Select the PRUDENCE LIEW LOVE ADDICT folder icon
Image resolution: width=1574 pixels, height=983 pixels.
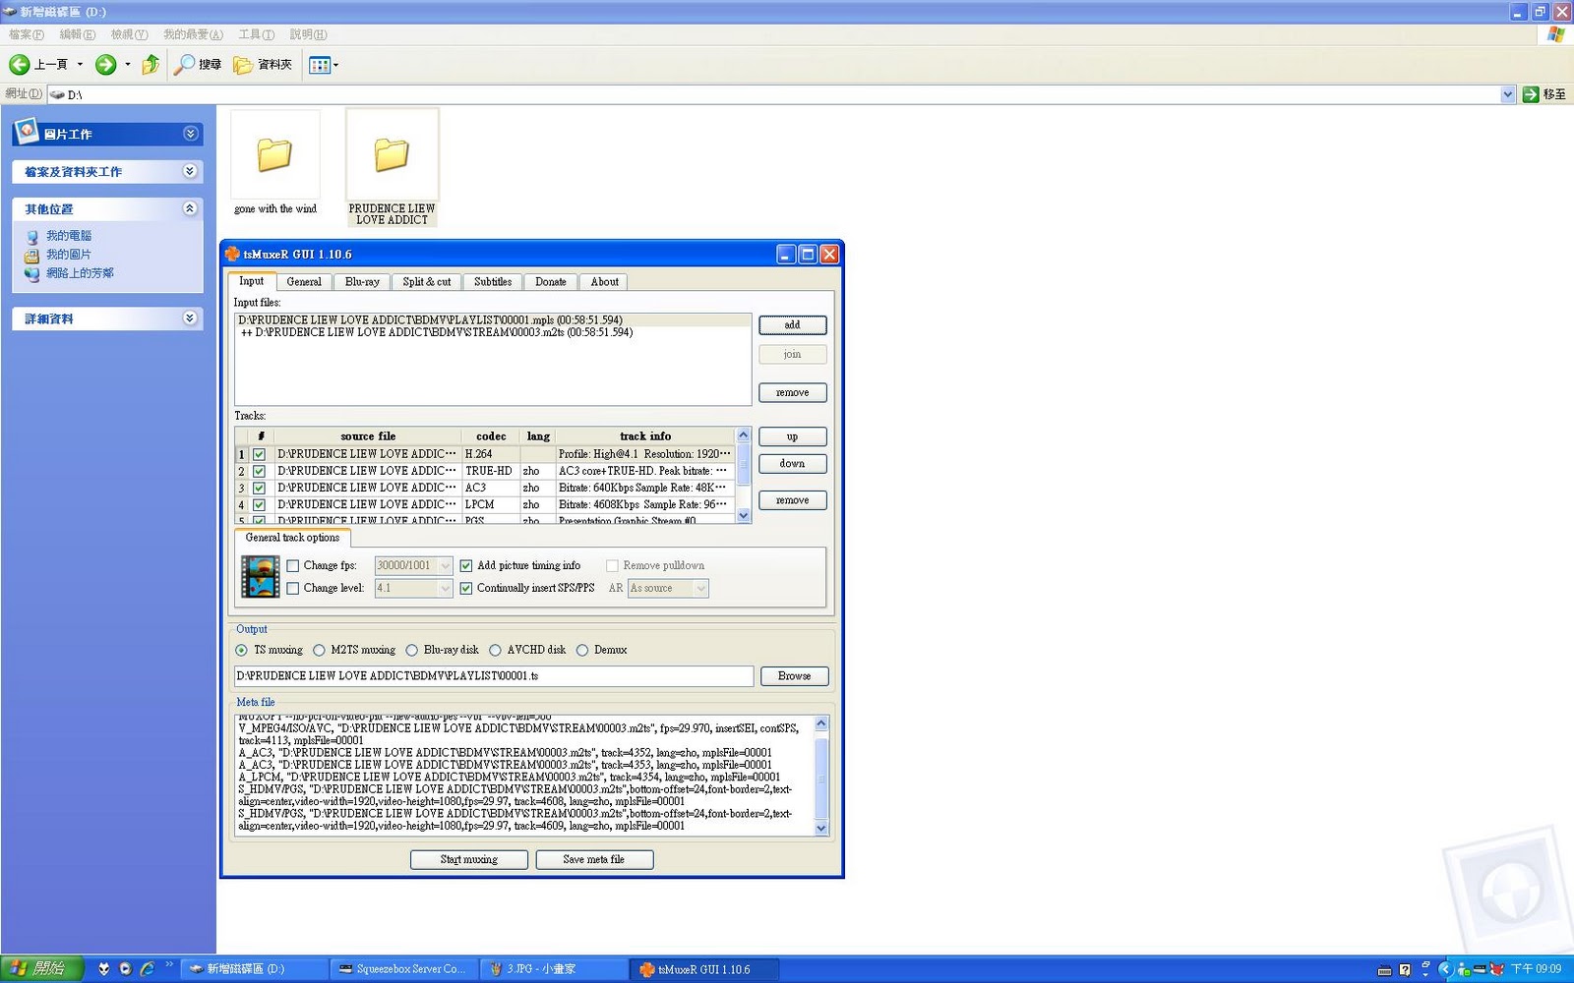coord(391,154)
